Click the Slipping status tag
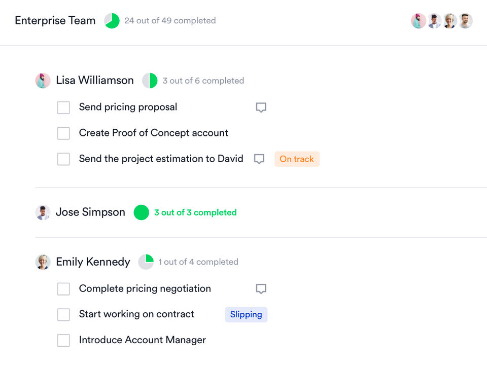 coord(246,314)
